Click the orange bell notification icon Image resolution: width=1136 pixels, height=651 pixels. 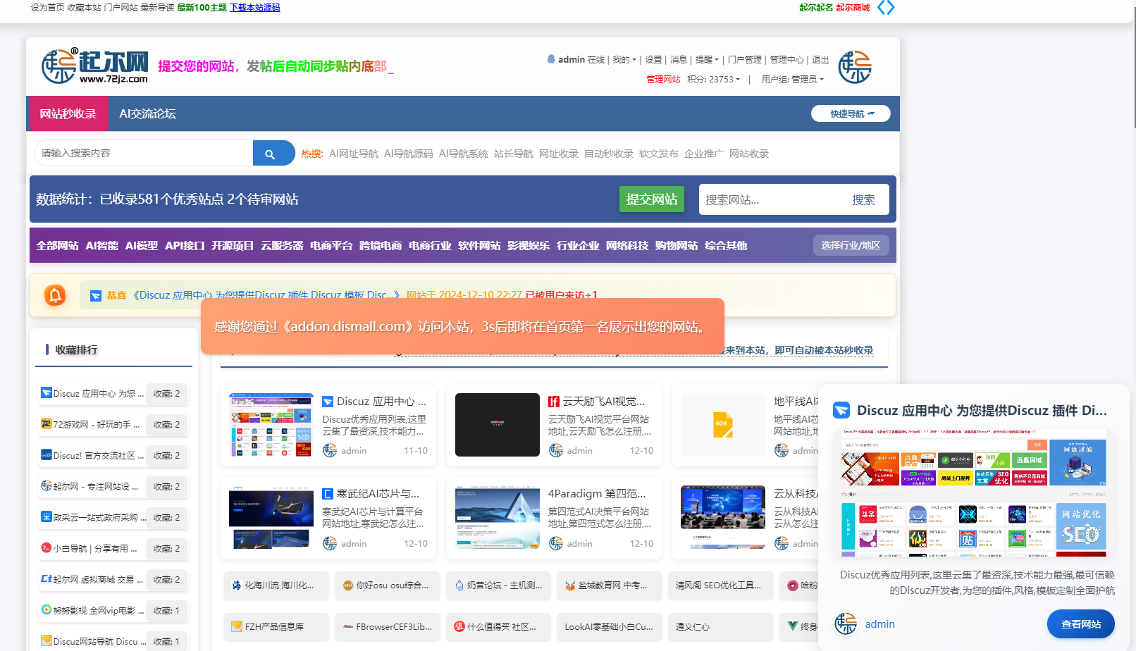coord(55,295)
